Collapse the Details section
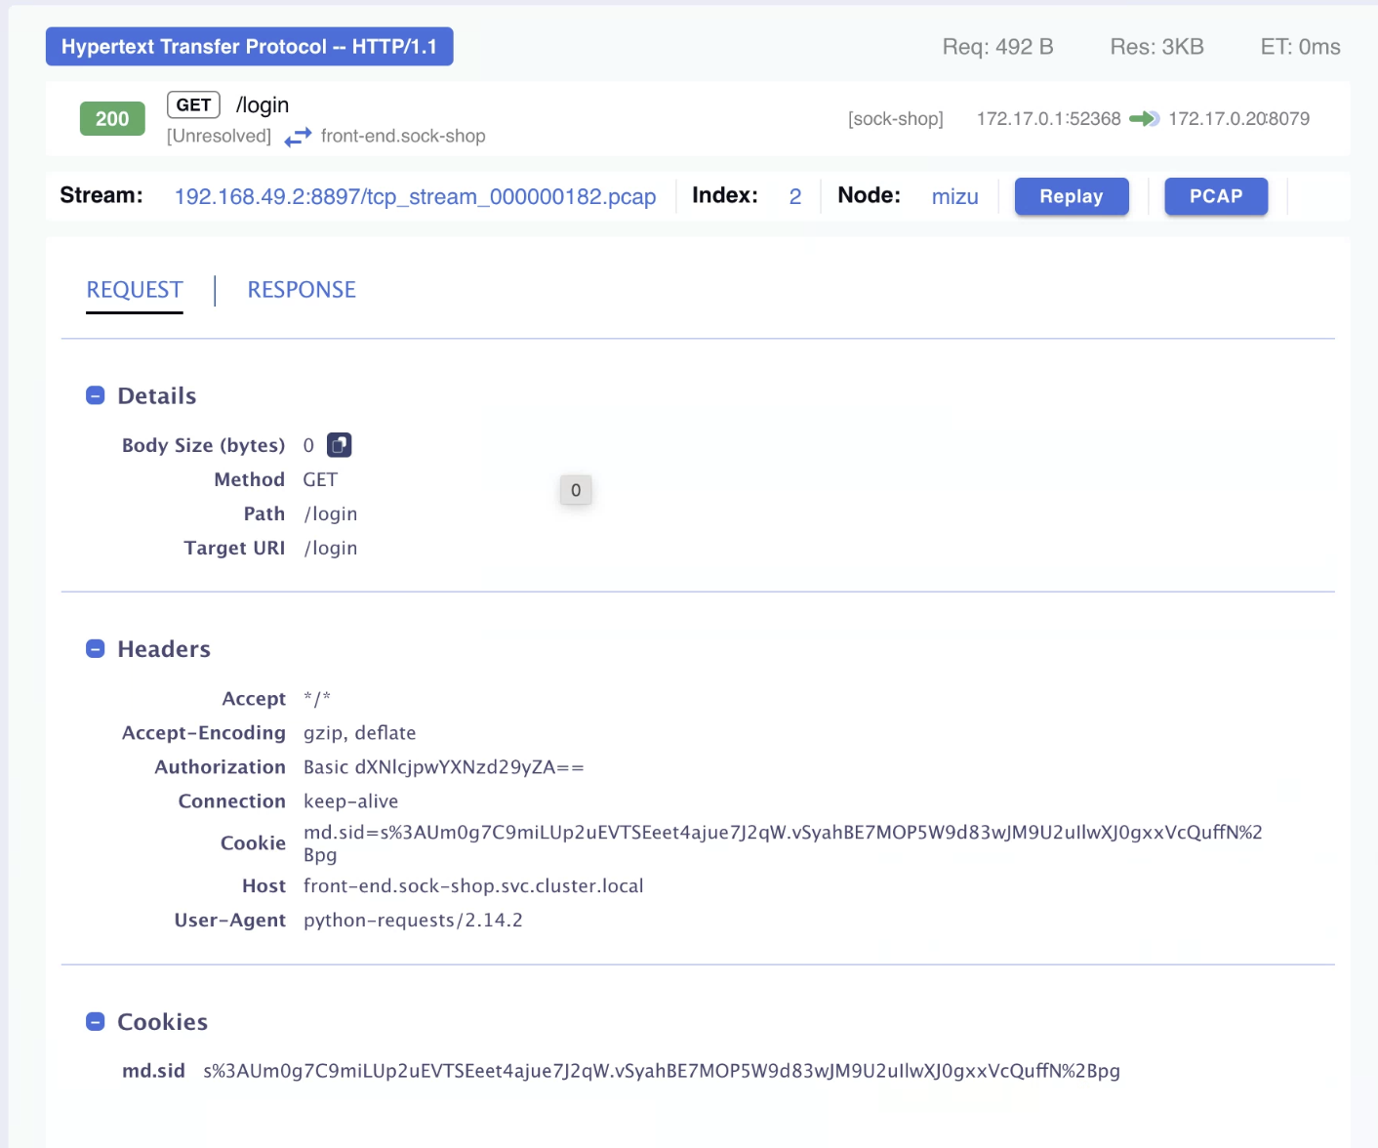 (96, 395)
